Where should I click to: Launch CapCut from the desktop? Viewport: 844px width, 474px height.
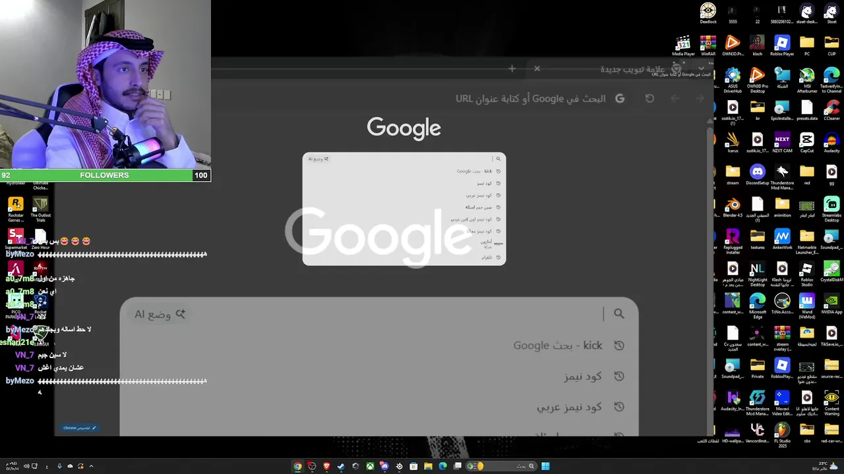(x=807, y=142)
